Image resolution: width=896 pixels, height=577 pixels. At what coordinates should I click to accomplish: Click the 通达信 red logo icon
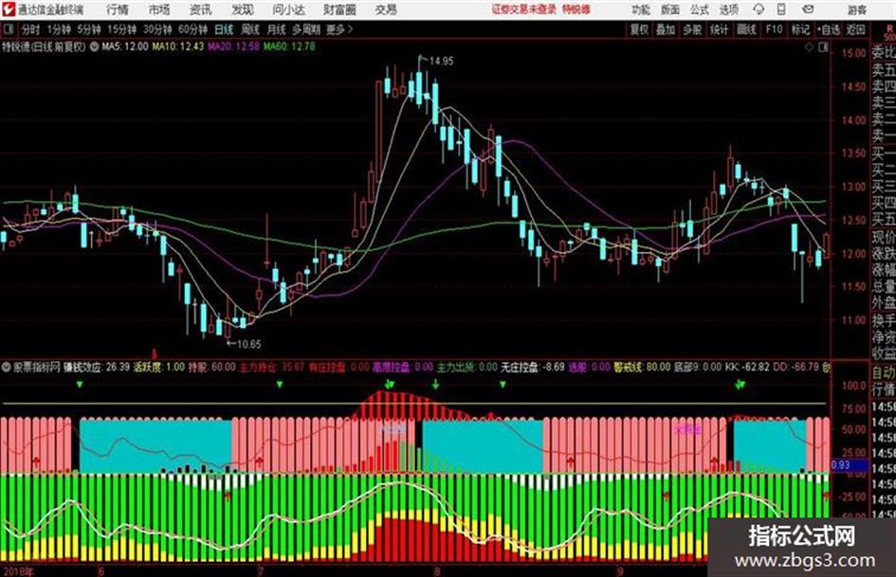[x=9, y=9]
